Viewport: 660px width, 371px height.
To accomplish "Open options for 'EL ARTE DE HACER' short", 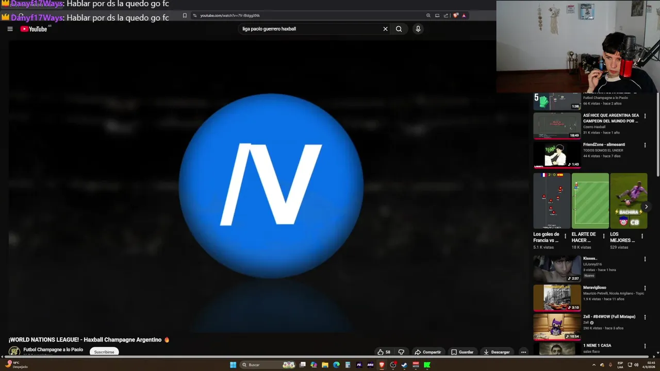I will [603, 237].
